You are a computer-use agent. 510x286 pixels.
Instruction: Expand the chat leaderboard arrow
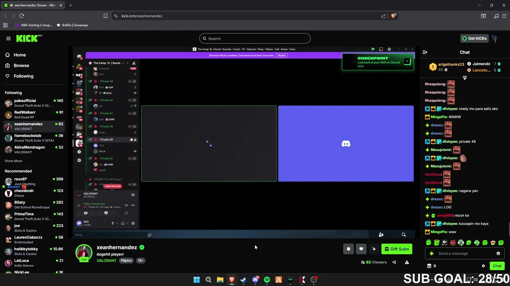click(x=465, y=78)
